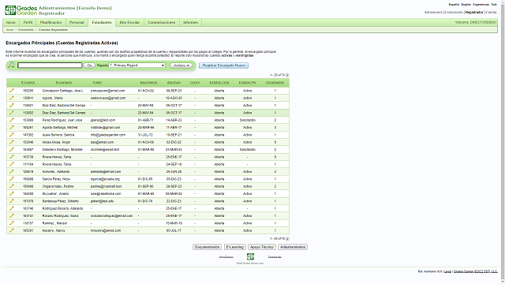
Task: Click the Grades Garden footer logo
Action: point(250,256)
